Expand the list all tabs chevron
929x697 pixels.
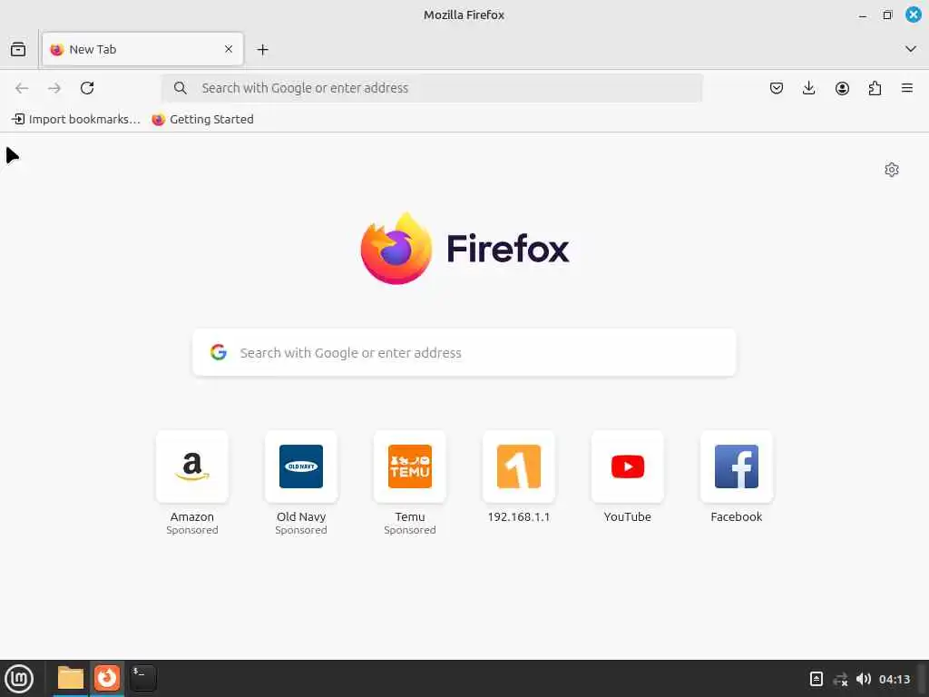coord(911,49)
